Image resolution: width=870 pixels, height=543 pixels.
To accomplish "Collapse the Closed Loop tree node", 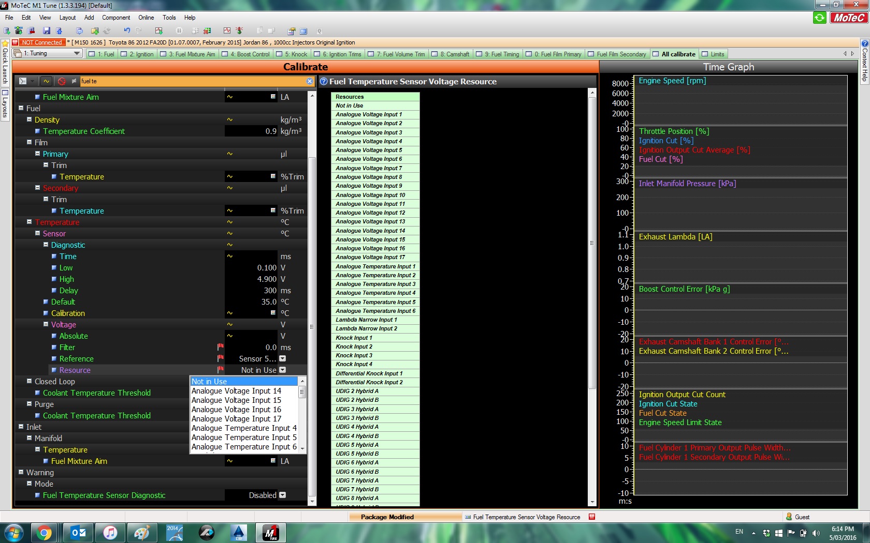I will point(30,381).
